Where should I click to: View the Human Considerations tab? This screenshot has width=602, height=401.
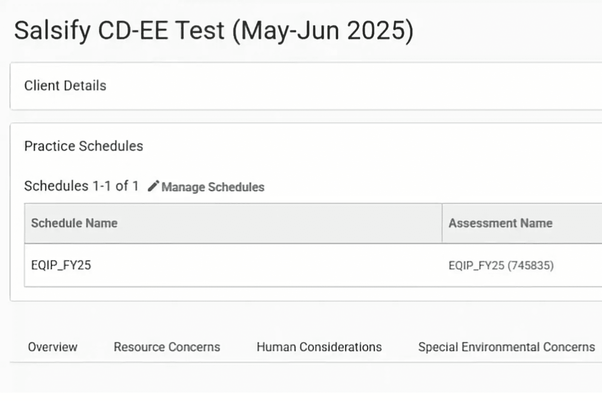(319, 347)
